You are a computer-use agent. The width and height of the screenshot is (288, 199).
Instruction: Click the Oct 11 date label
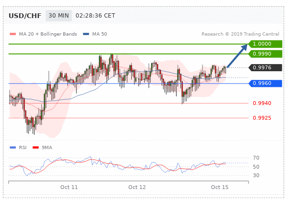[69, 187]
